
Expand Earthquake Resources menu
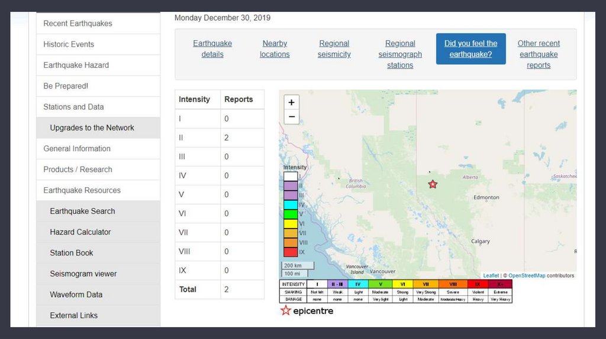(x=82, y=190)
